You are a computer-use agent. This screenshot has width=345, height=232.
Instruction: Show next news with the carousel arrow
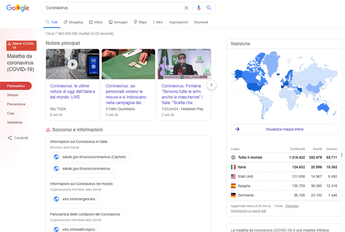[211, 85]
